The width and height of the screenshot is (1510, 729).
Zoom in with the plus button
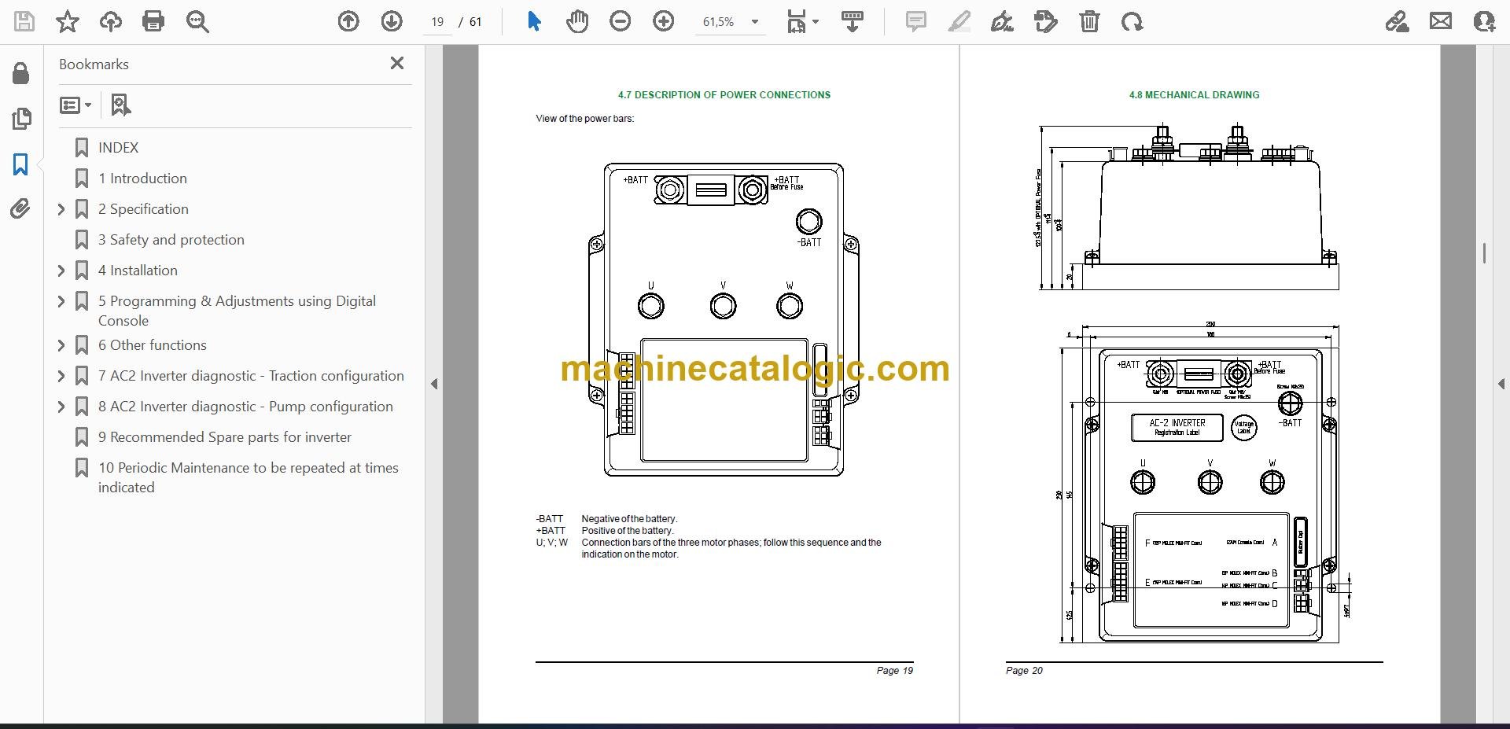point(664,22)
